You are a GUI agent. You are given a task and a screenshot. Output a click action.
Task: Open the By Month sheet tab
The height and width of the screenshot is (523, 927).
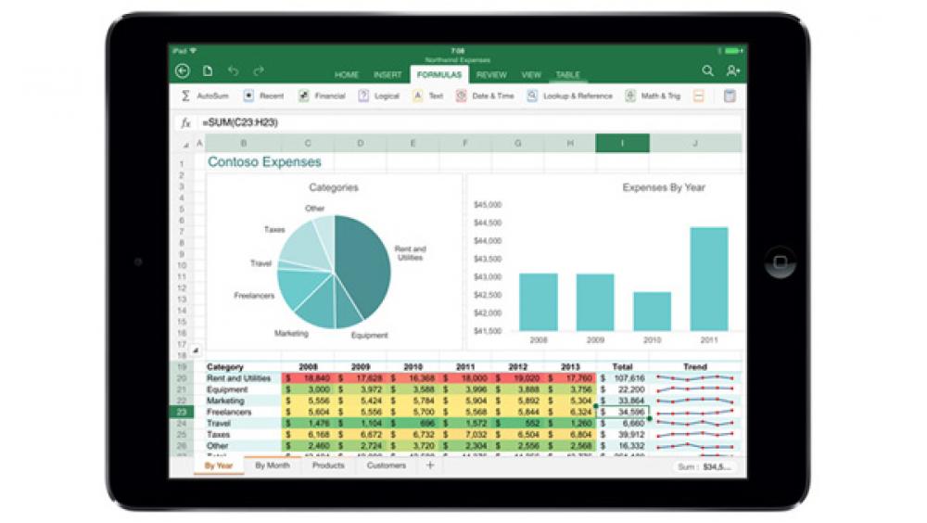coord(273,466)
